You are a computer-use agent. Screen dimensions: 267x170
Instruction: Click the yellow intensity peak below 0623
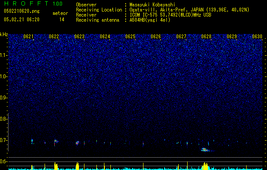click(x=78, y=166)
